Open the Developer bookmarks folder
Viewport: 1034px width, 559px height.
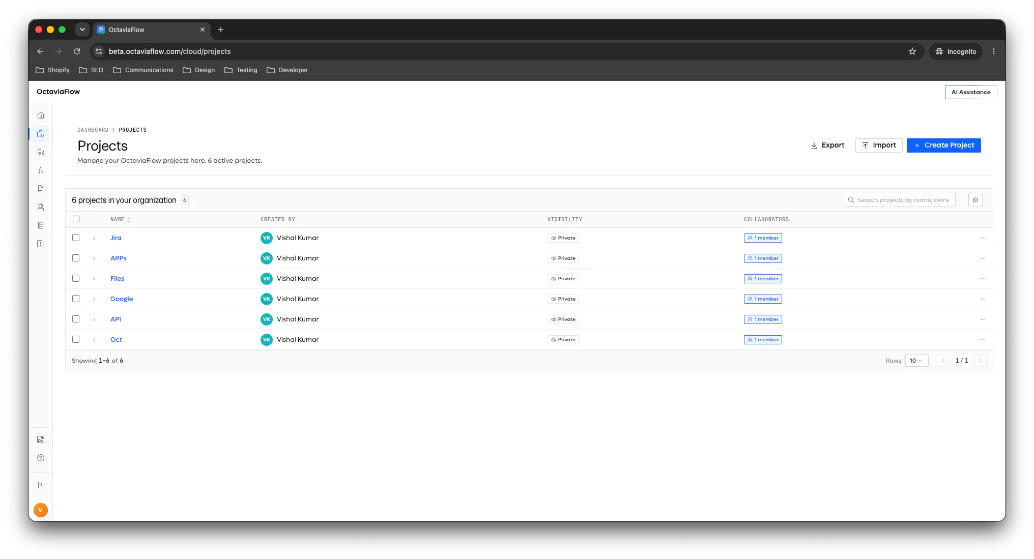[x=288, y=70]
